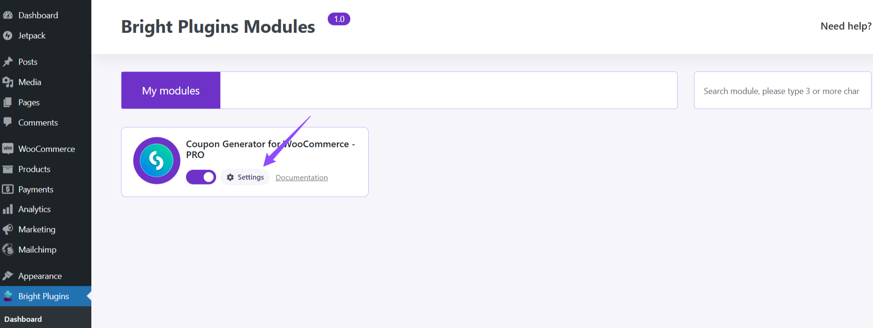Viewport: 873px width, 328px height.
Task: Click the Comments speech bubble icon
Action: 8,122
